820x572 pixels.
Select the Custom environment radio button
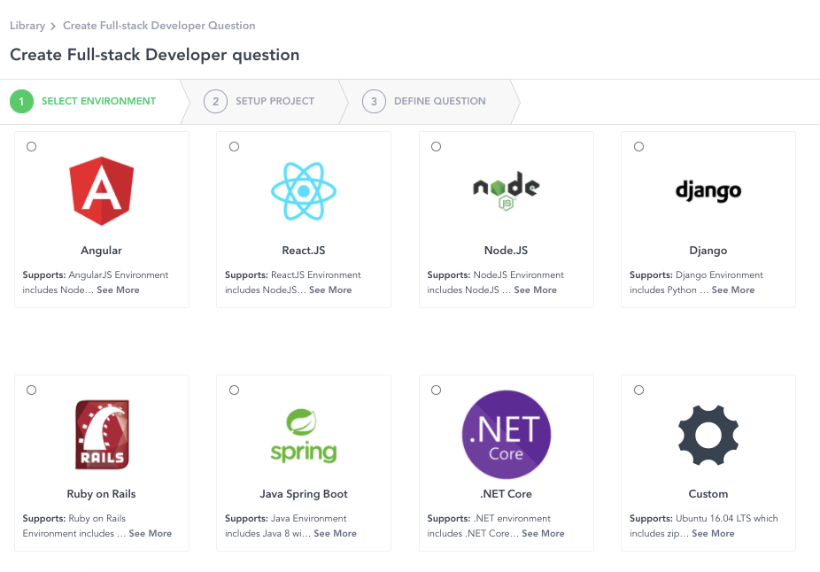(639, 390)
